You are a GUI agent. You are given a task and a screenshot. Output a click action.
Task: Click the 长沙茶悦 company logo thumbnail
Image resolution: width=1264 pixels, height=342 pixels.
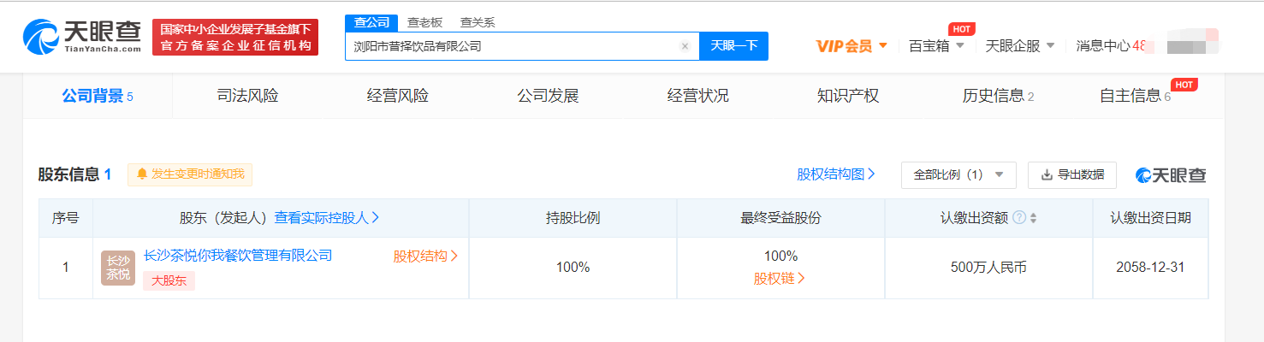[117, 268]
